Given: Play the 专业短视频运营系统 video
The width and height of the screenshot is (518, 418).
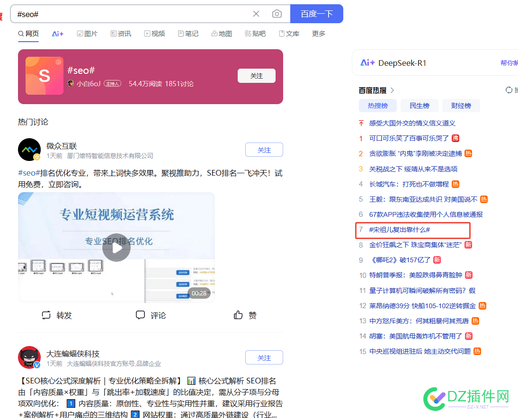Looking at the screenshot, I should tap(116, 248).
